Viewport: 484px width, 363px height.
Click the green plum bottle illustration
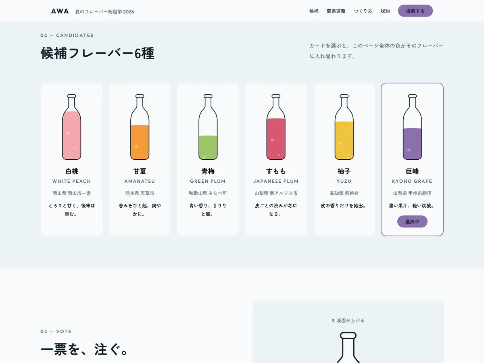[x=208, y=127]
